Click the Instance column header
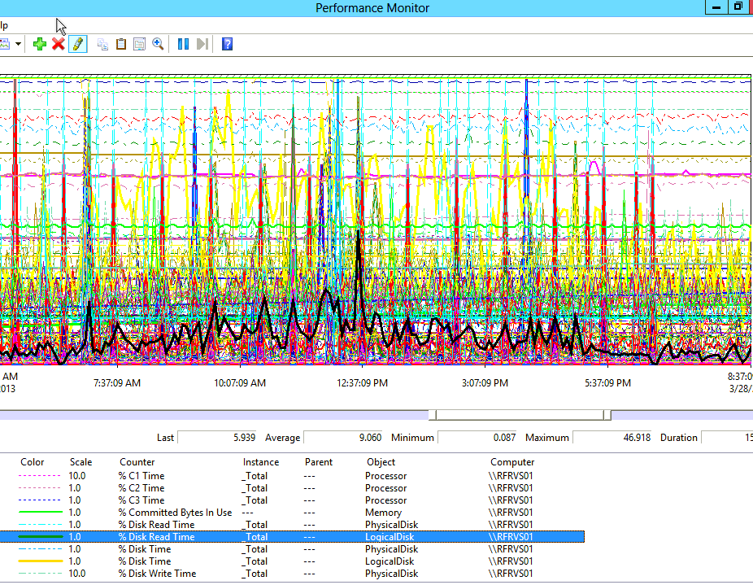753x585 pixels. [x=260, y=462]
